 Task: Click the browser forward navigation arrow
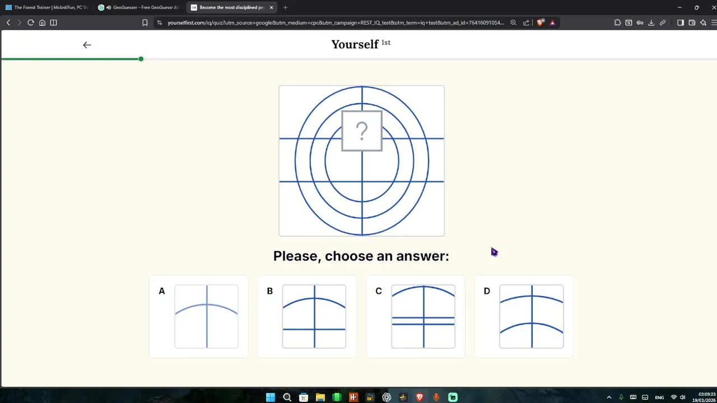(x=19, y=22)
